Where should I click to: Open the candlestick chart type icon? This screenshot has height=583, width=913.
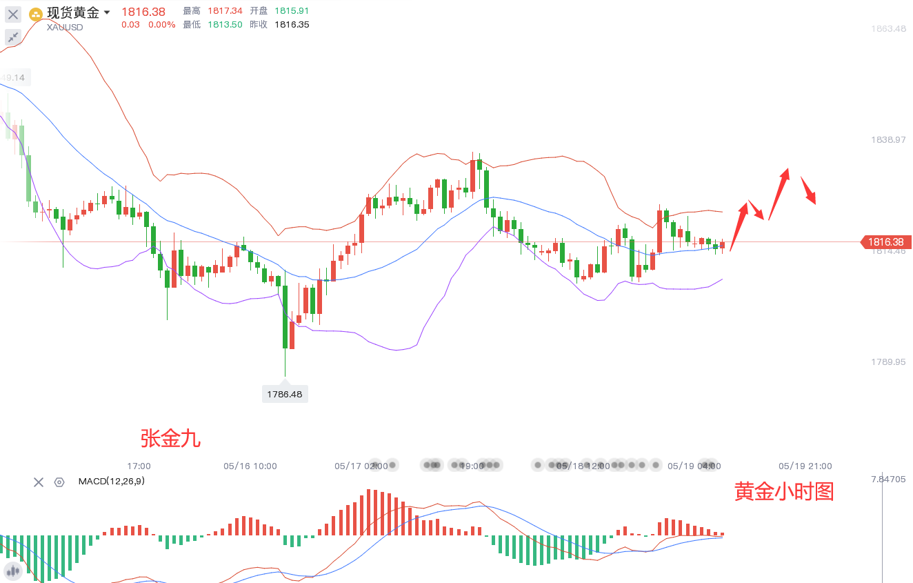click(x=12, y=571)
